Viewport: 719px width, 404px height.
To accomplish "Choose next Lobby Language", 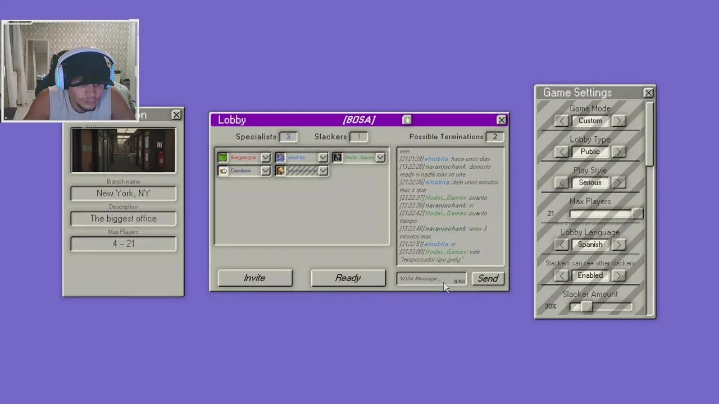I will point(618,245).
